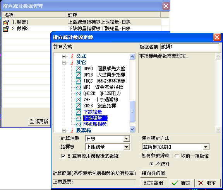This screenshot has width=223, height=190.
Task: Expand the 公式 tree node
Action: point(64,56)
